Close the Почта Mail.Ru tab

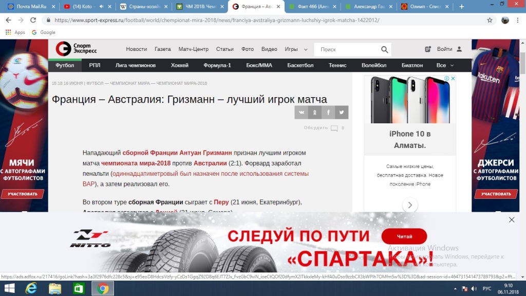[53, 6]
